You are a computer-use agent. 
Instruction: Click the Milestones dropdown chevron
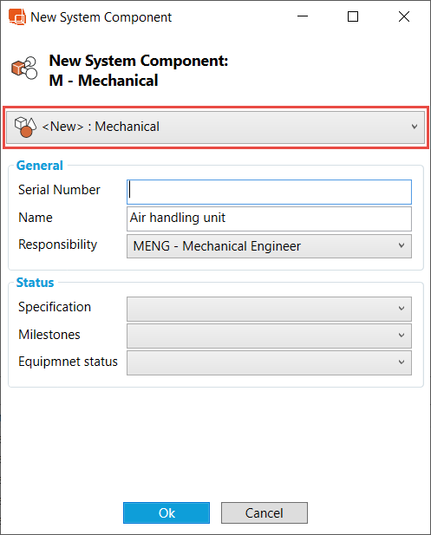coord(402,336)
